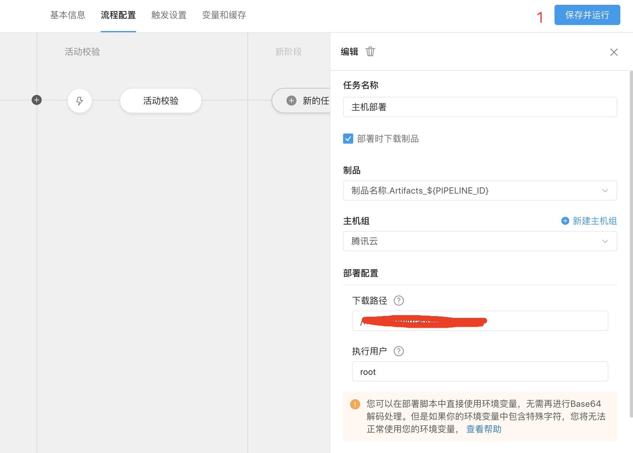Click help icon next to 下载路径

398,301
